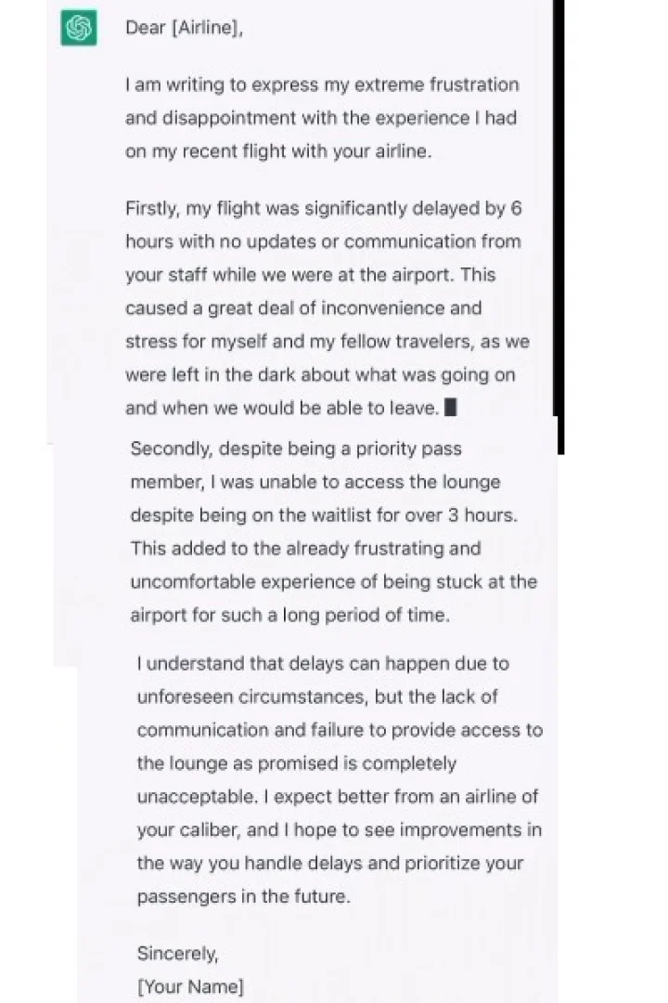Click the word "Firstly," in the letter
This screenshot has width=668, height=1003.
pyautogui.click(x=154, y=208)
